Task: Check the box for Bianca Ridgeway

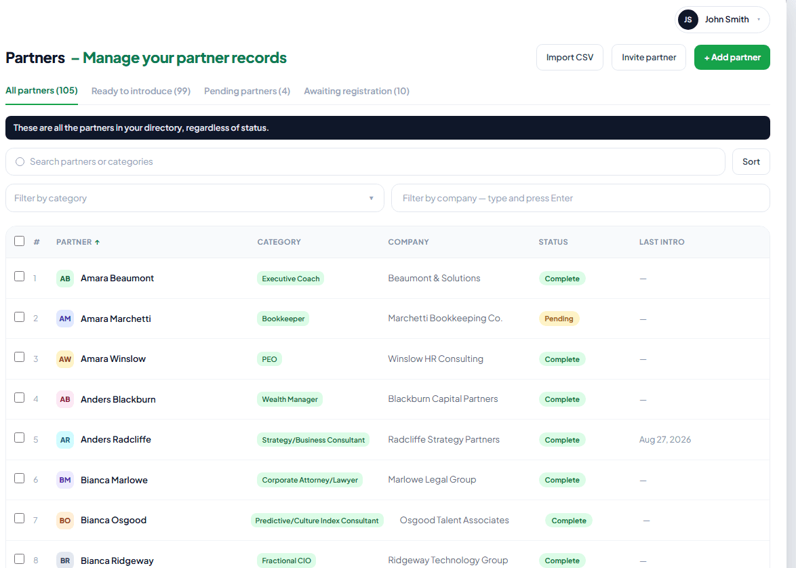Action: click(19, 559)
